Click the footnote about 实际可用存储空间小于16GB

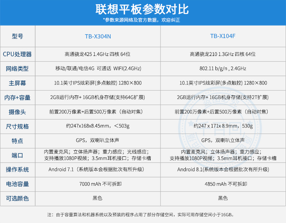tap(141, 215)
